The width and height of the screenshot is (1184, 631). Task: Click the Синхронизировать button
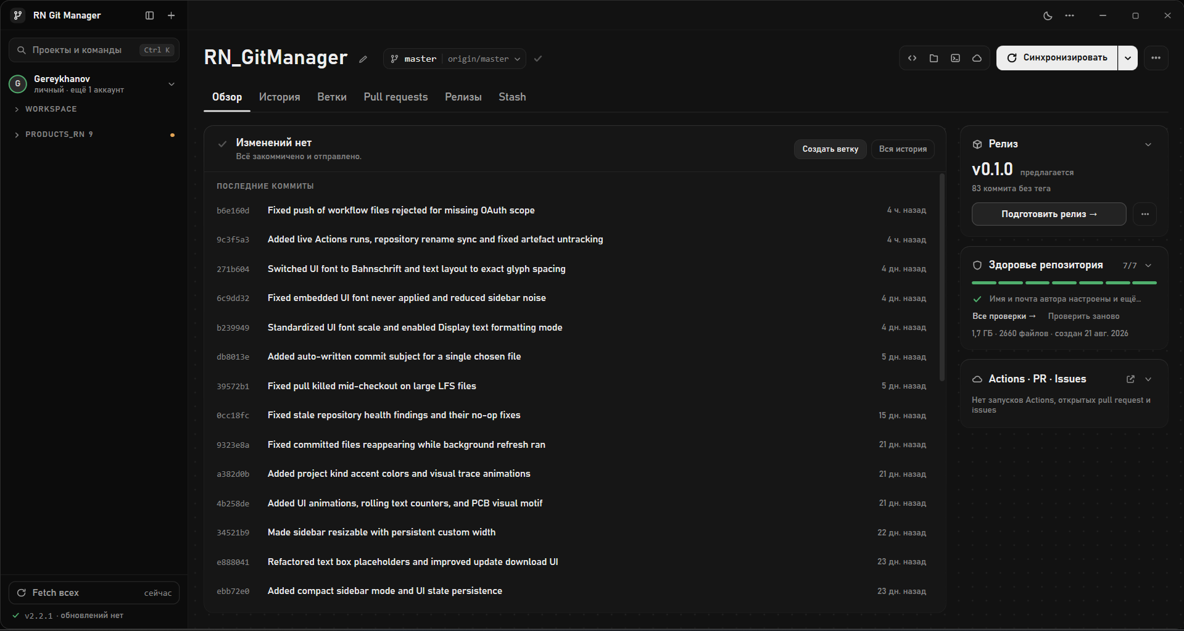1057,58
